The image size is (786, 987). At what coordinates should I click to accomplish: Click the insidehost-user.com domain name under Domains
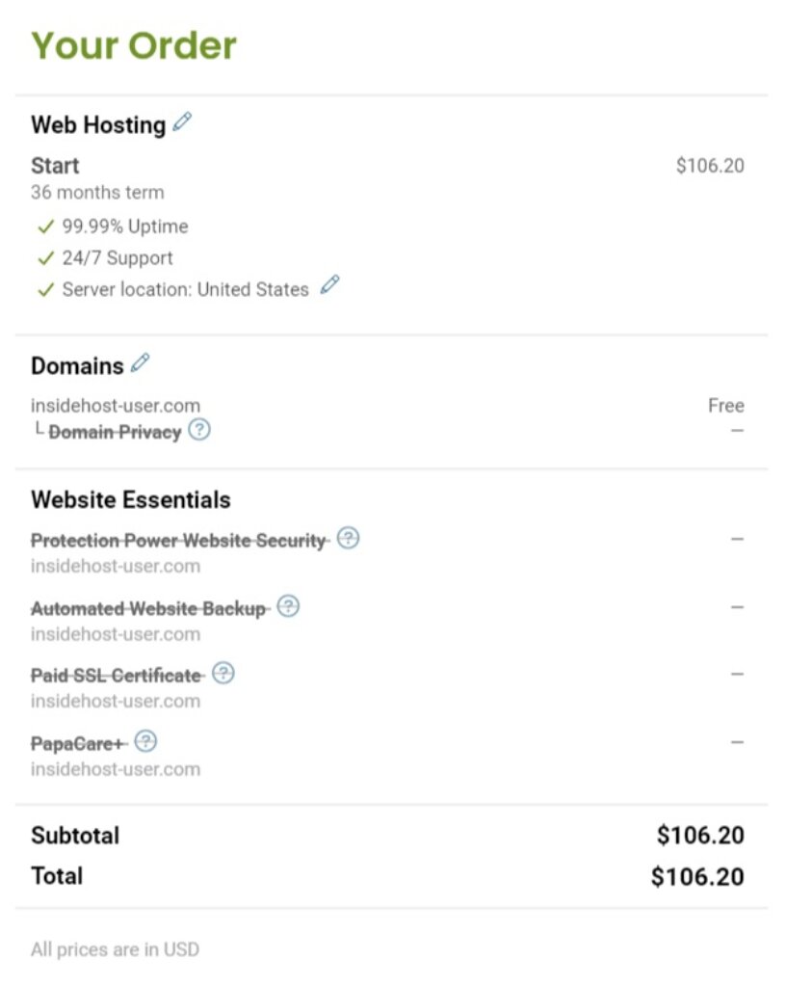(x=116, y=406)
